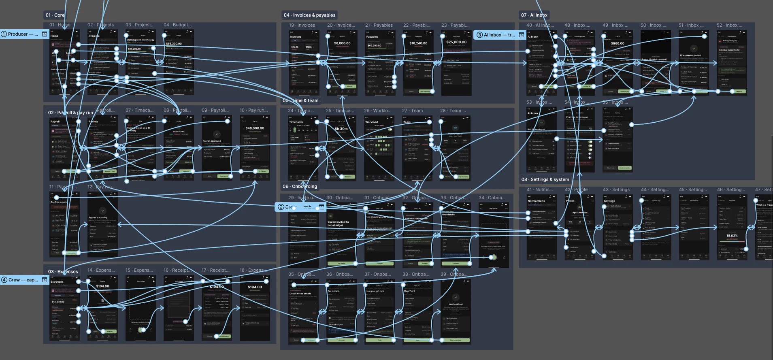
Task: Select the Payroll approved frame thumbnail
Action: [217, 148]
